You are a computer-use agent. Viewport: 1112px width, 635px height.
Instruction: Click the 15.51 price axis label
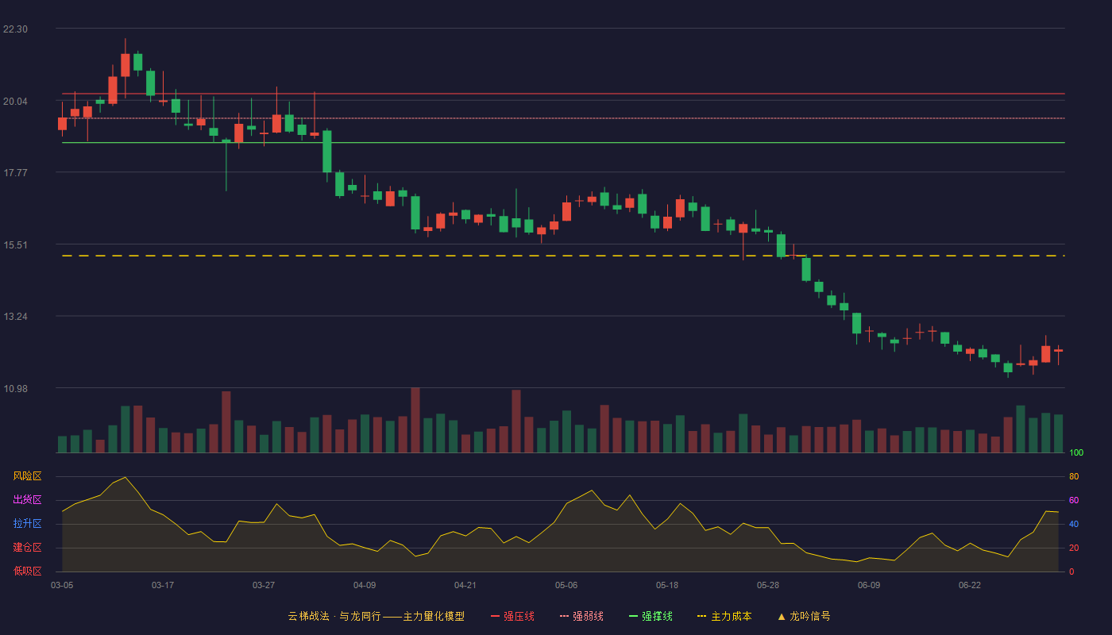pos(15,244)
